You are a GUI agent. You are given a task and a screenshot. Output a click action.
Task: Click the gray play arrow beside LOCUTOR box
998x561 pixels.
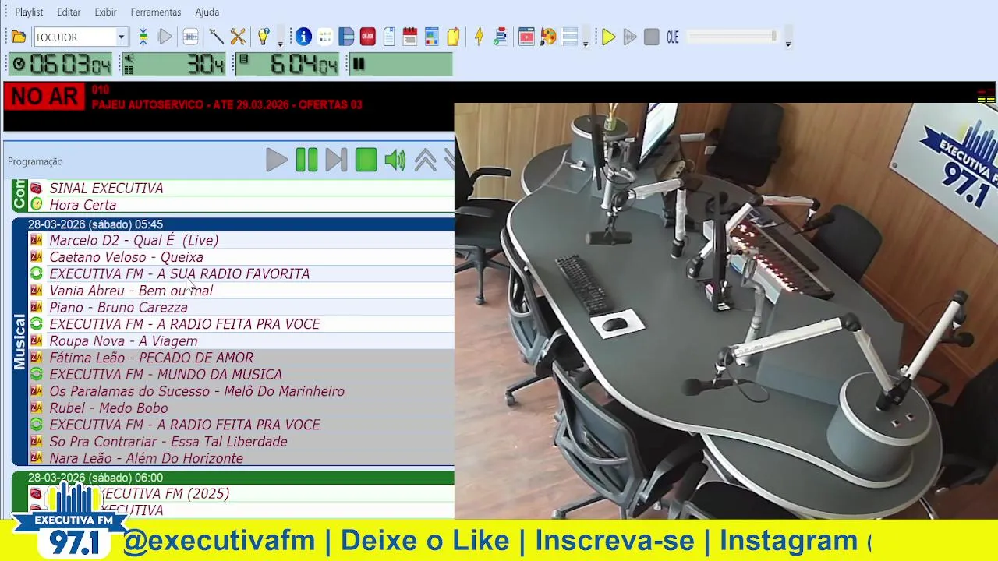pos(165,37)
